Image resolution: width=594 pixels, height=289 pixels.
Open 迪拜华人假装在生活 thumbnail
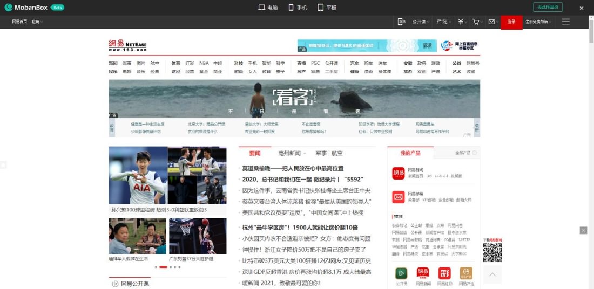[137, 236]
